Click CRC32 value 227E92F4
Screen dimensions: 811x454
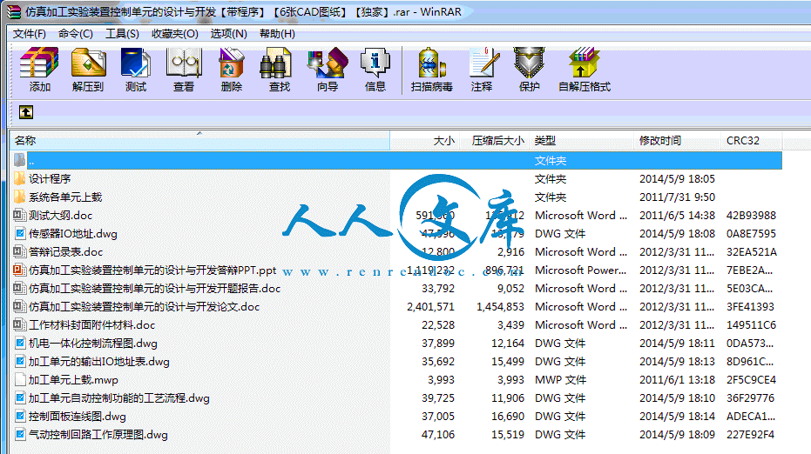tap(751, 434)
